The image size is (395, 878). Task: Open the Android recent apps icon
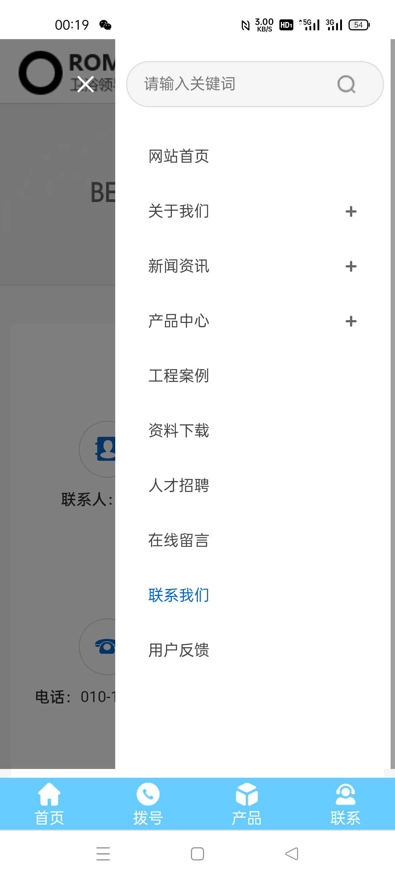click(x=103, y=854)
